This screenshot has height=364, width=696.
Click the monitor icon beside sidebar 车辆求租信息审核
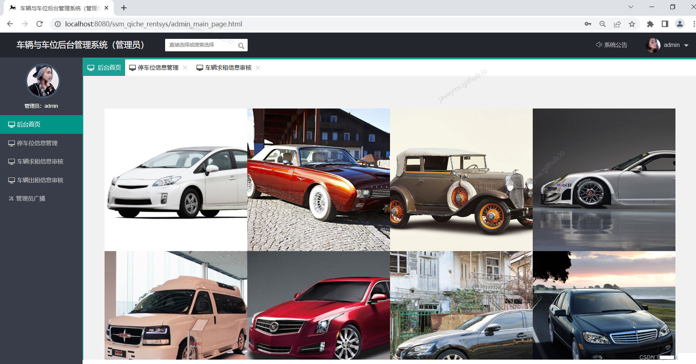click(x=11, y=162)
